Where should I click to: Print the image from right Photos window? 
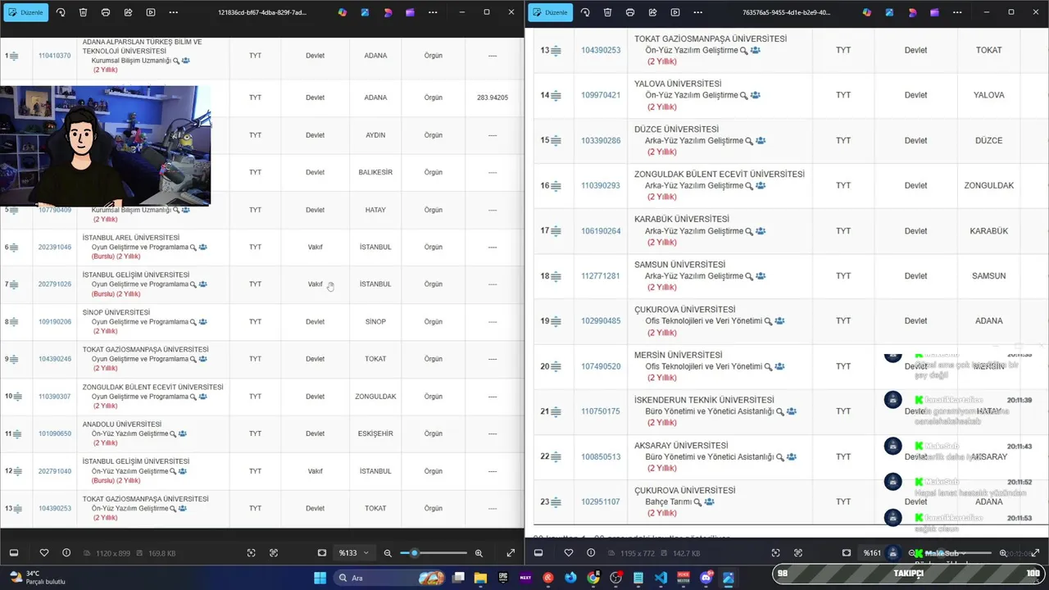[x=630, y=12]
